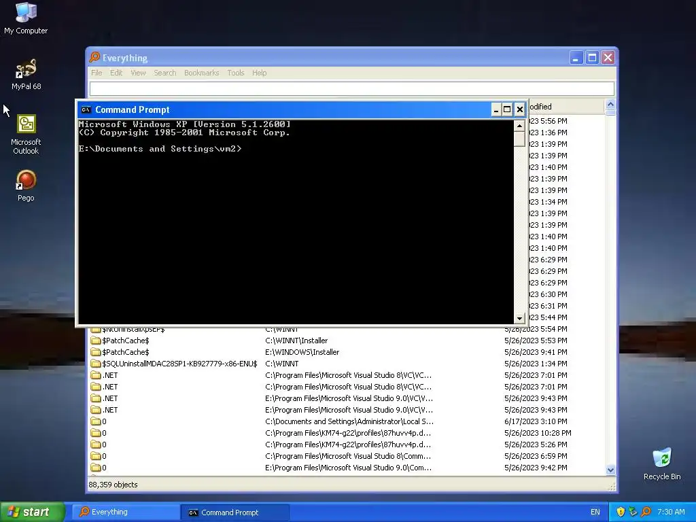Click security shield tray icon
696x522 pixels.
coord(621,512)
